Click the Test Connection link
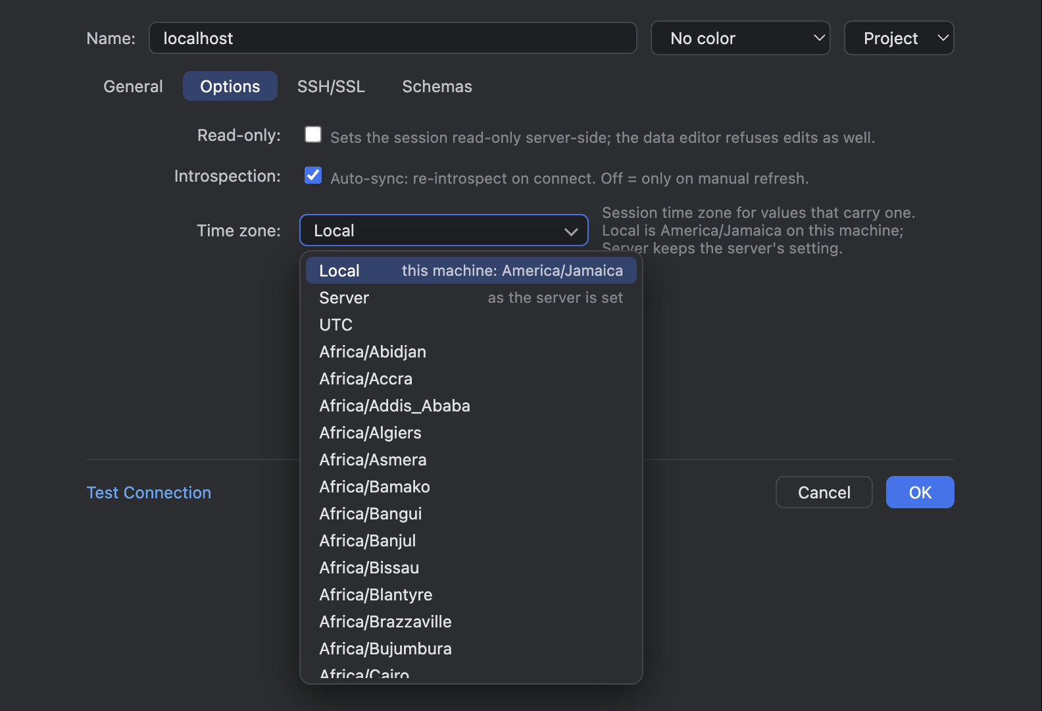The image size is (1042, 711). coord(149,492)
